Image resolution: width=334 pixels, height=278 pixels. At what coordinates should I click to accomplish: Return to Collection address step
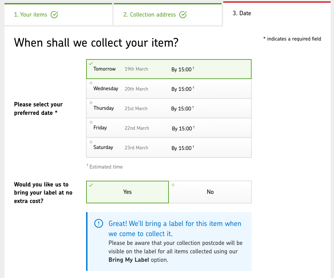click(x=149, y=15)
